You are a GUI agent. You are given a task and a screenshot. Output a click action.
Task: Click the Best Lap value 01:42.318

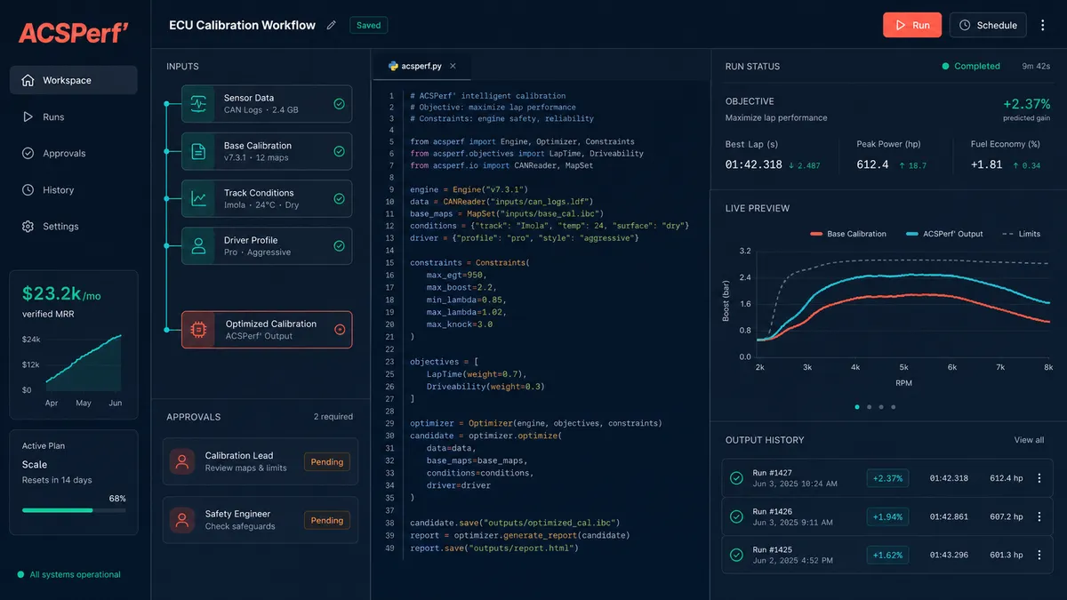pyautogui.click(x=754, y=164)
